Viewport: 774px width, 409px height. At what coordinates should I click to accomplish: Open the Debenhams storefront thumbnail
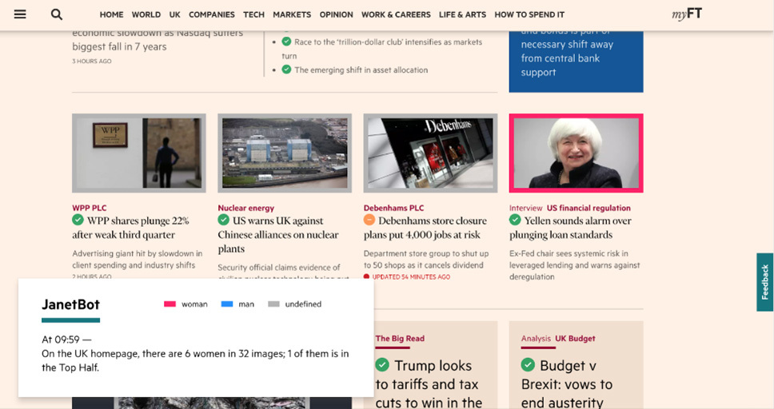430,153
